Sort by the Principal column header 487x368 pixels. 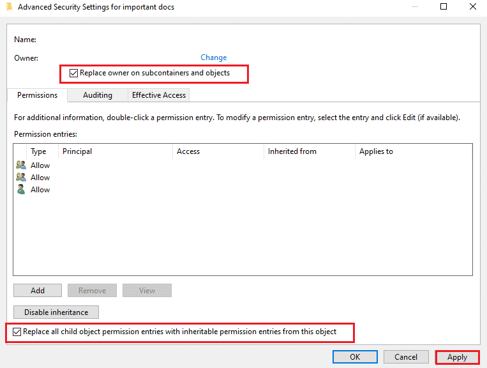116,151
